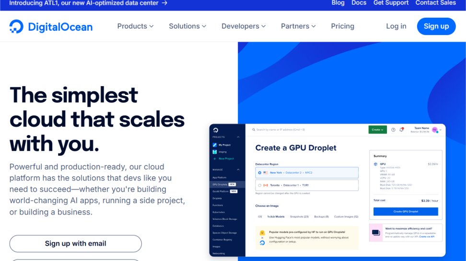Open My Project in sidebar

point(225,145)
